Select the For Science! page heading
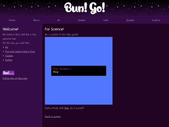 point(54,29)
